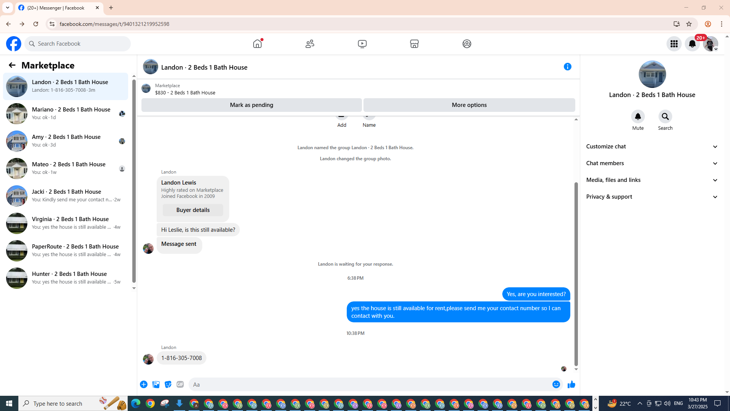Click the back arrow beside Marketplace
730x411 pixels.
(12, 65)
